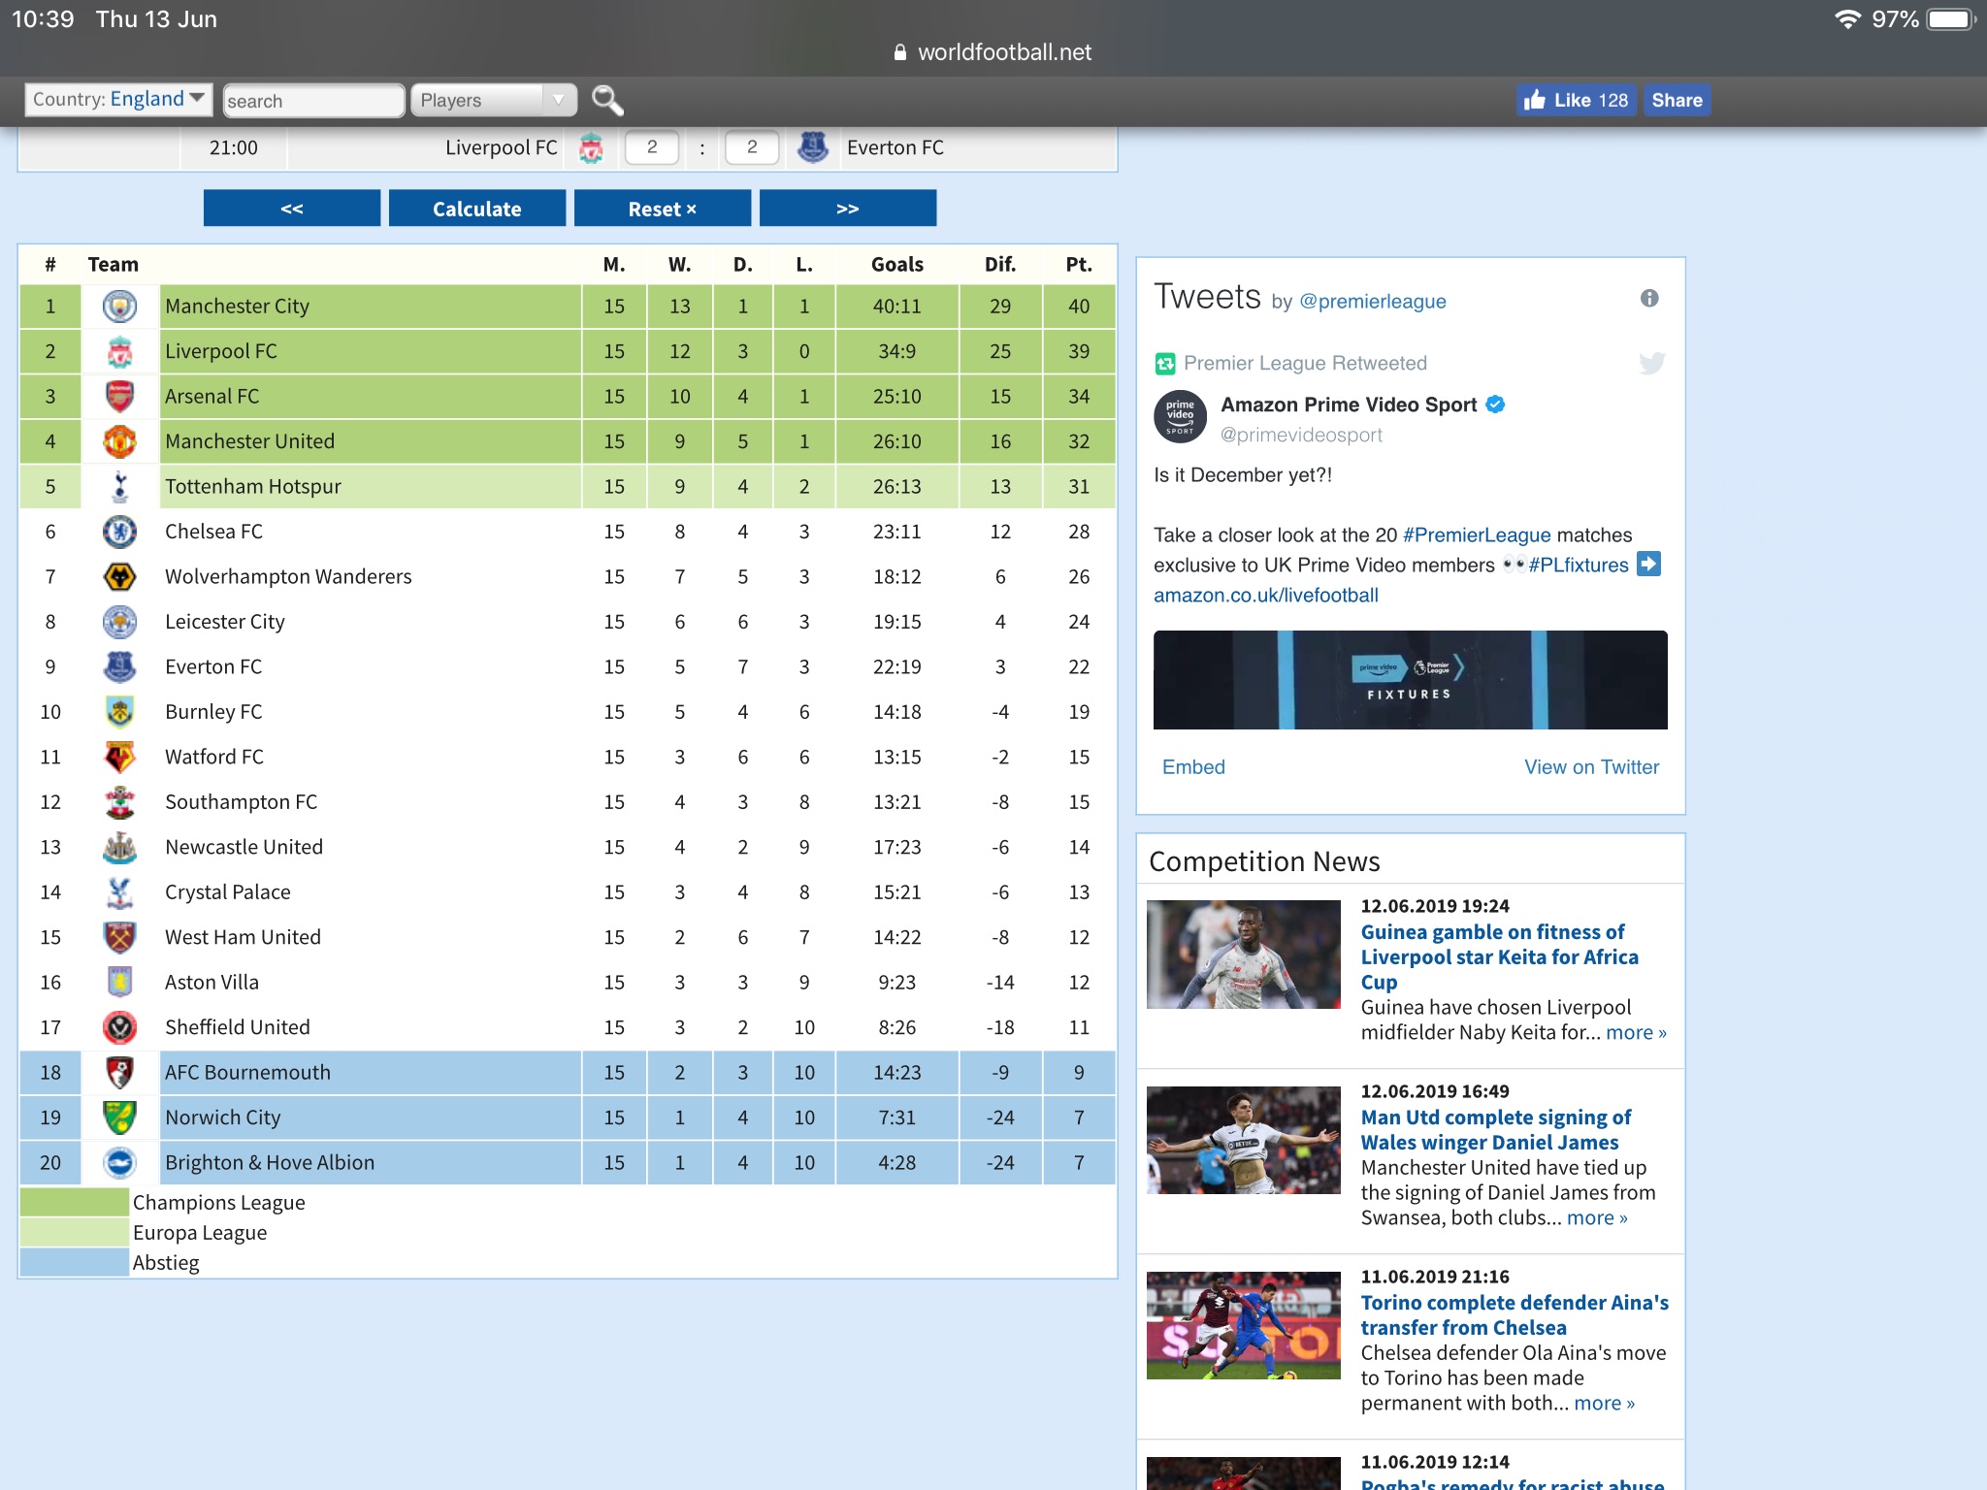Click Everton FC crest in table
Image resolution: width=1987 pixels, height=1490 pixels.
tap(119, 667)
